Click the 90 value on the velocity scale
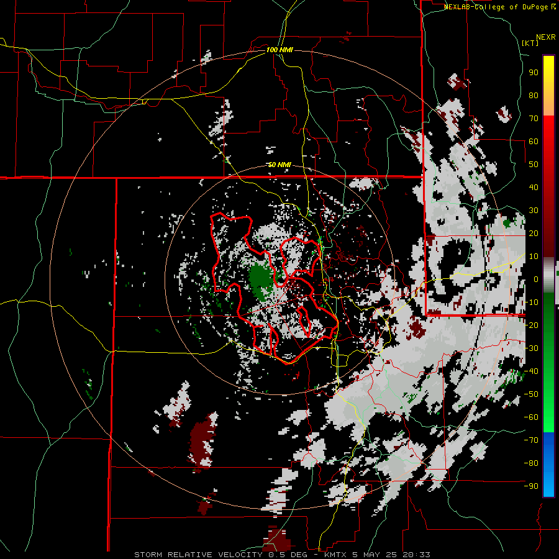The width and height of the screenshot is (559, 559). [534, 73]
